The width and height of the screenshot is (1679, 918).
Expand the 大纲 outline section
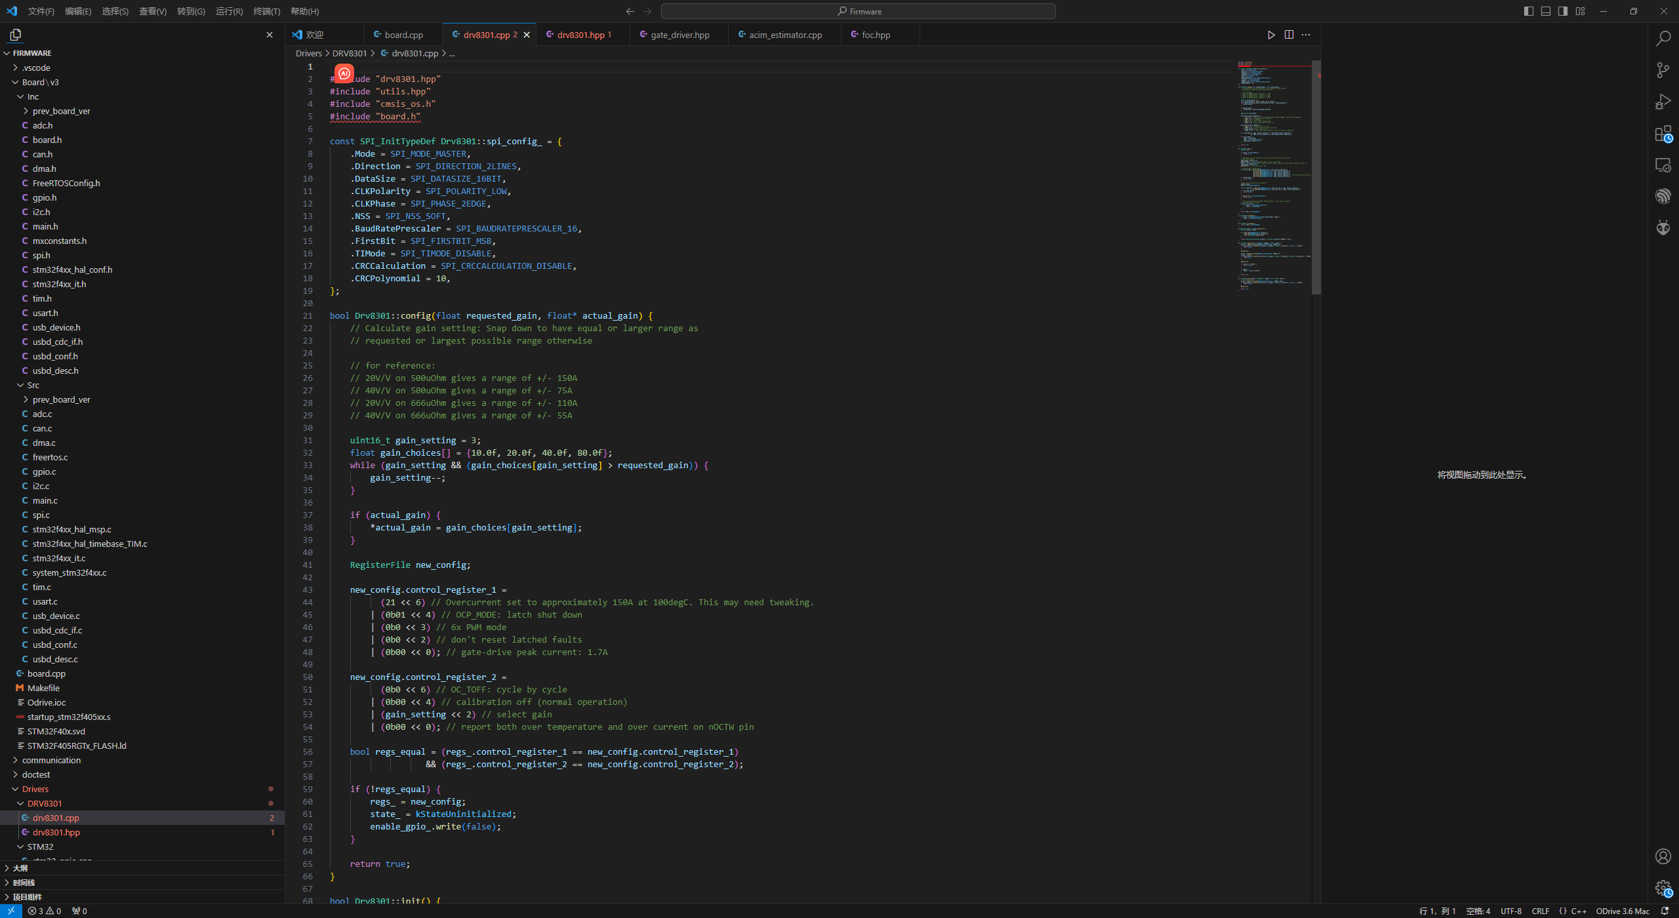click(142, 868)
